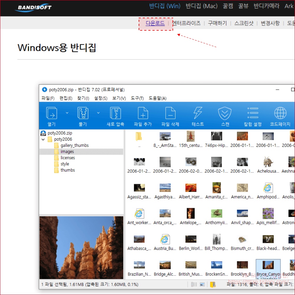Open the 도구(T) menu

click(x=137, y=98)
